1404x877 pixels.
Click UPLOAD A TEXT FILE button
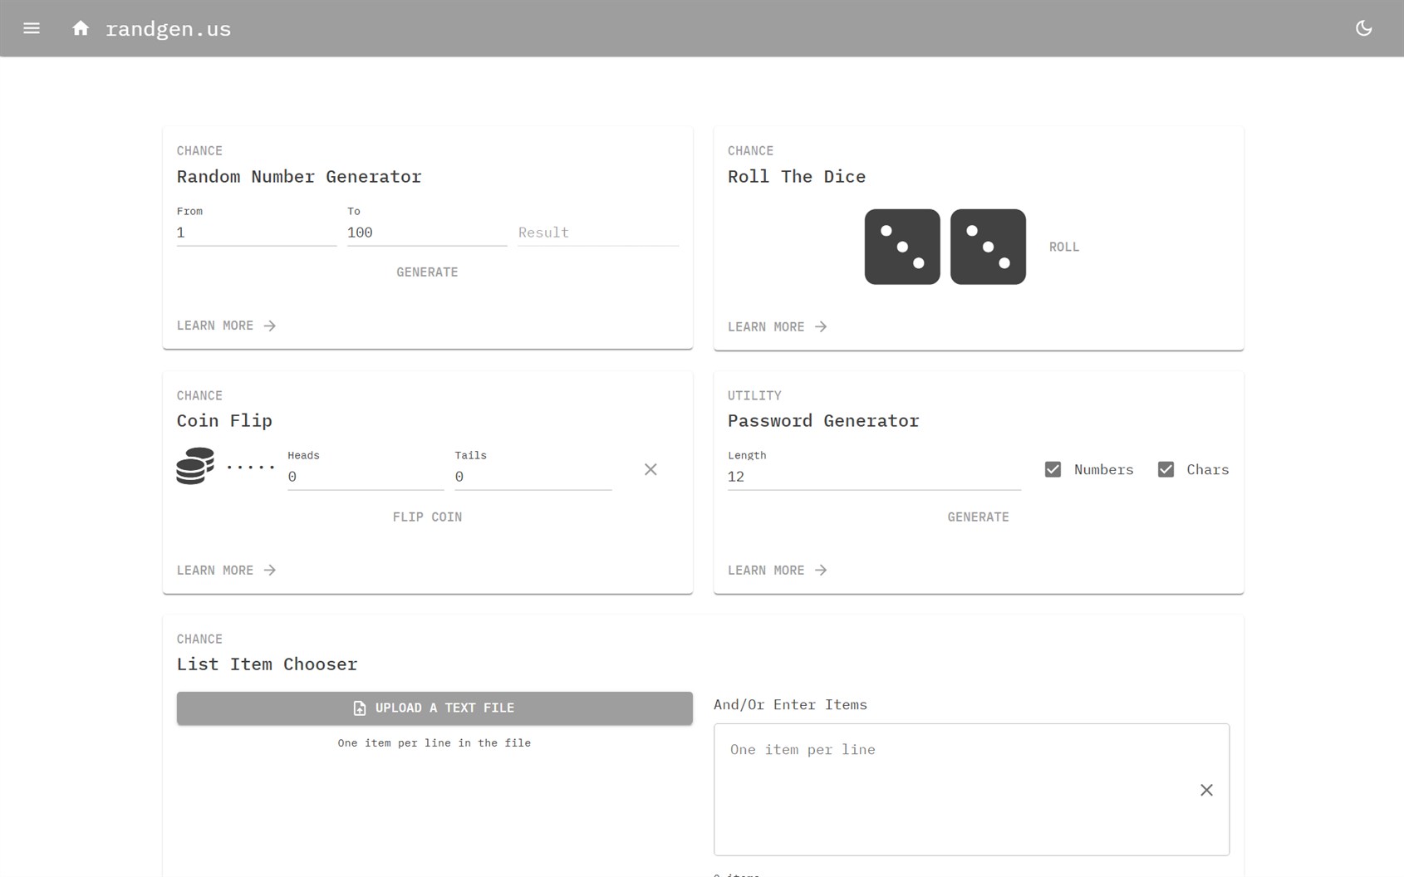click(x=434, y=708)
